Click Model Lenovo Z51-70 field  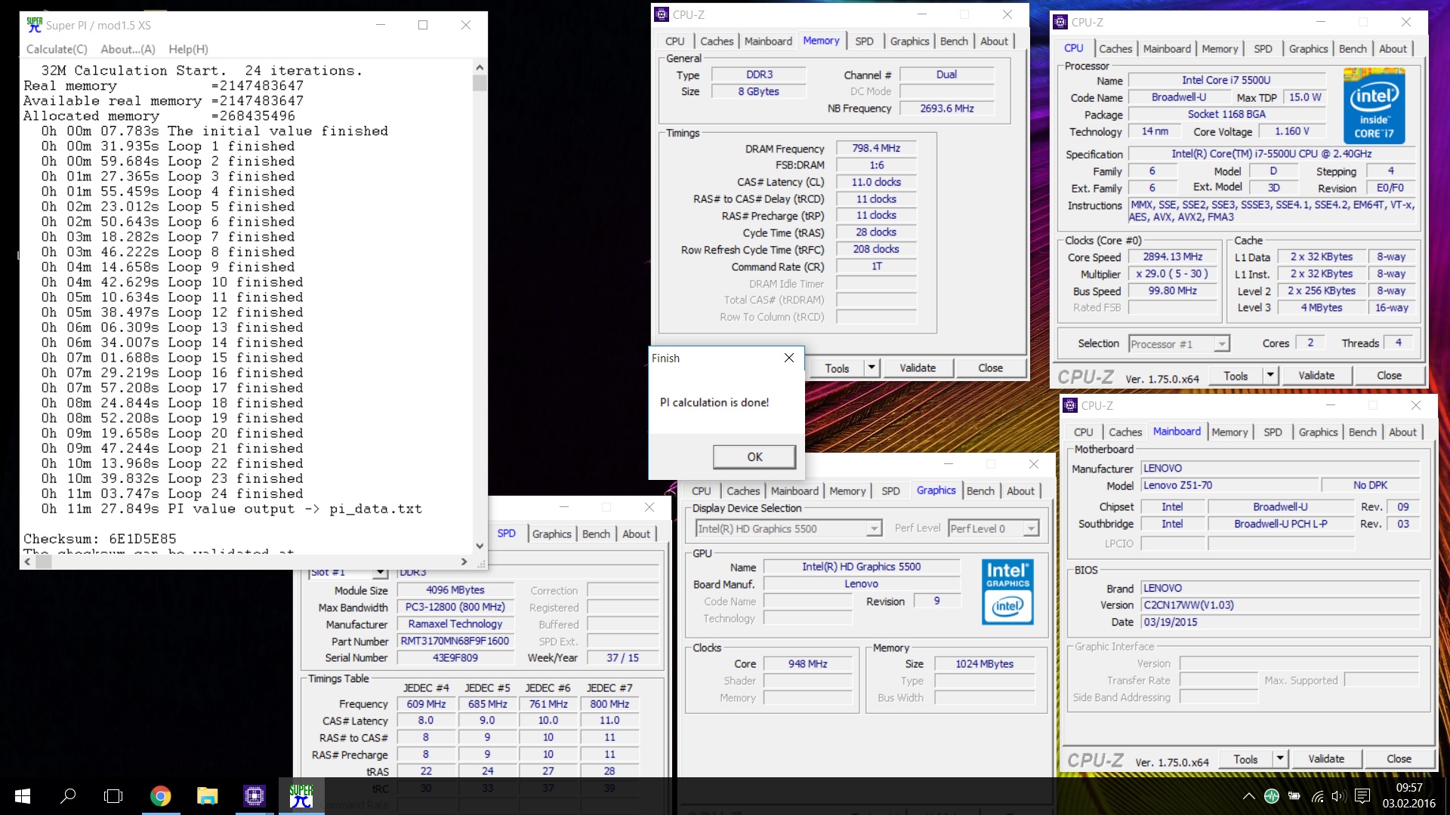click(1229, 485)
